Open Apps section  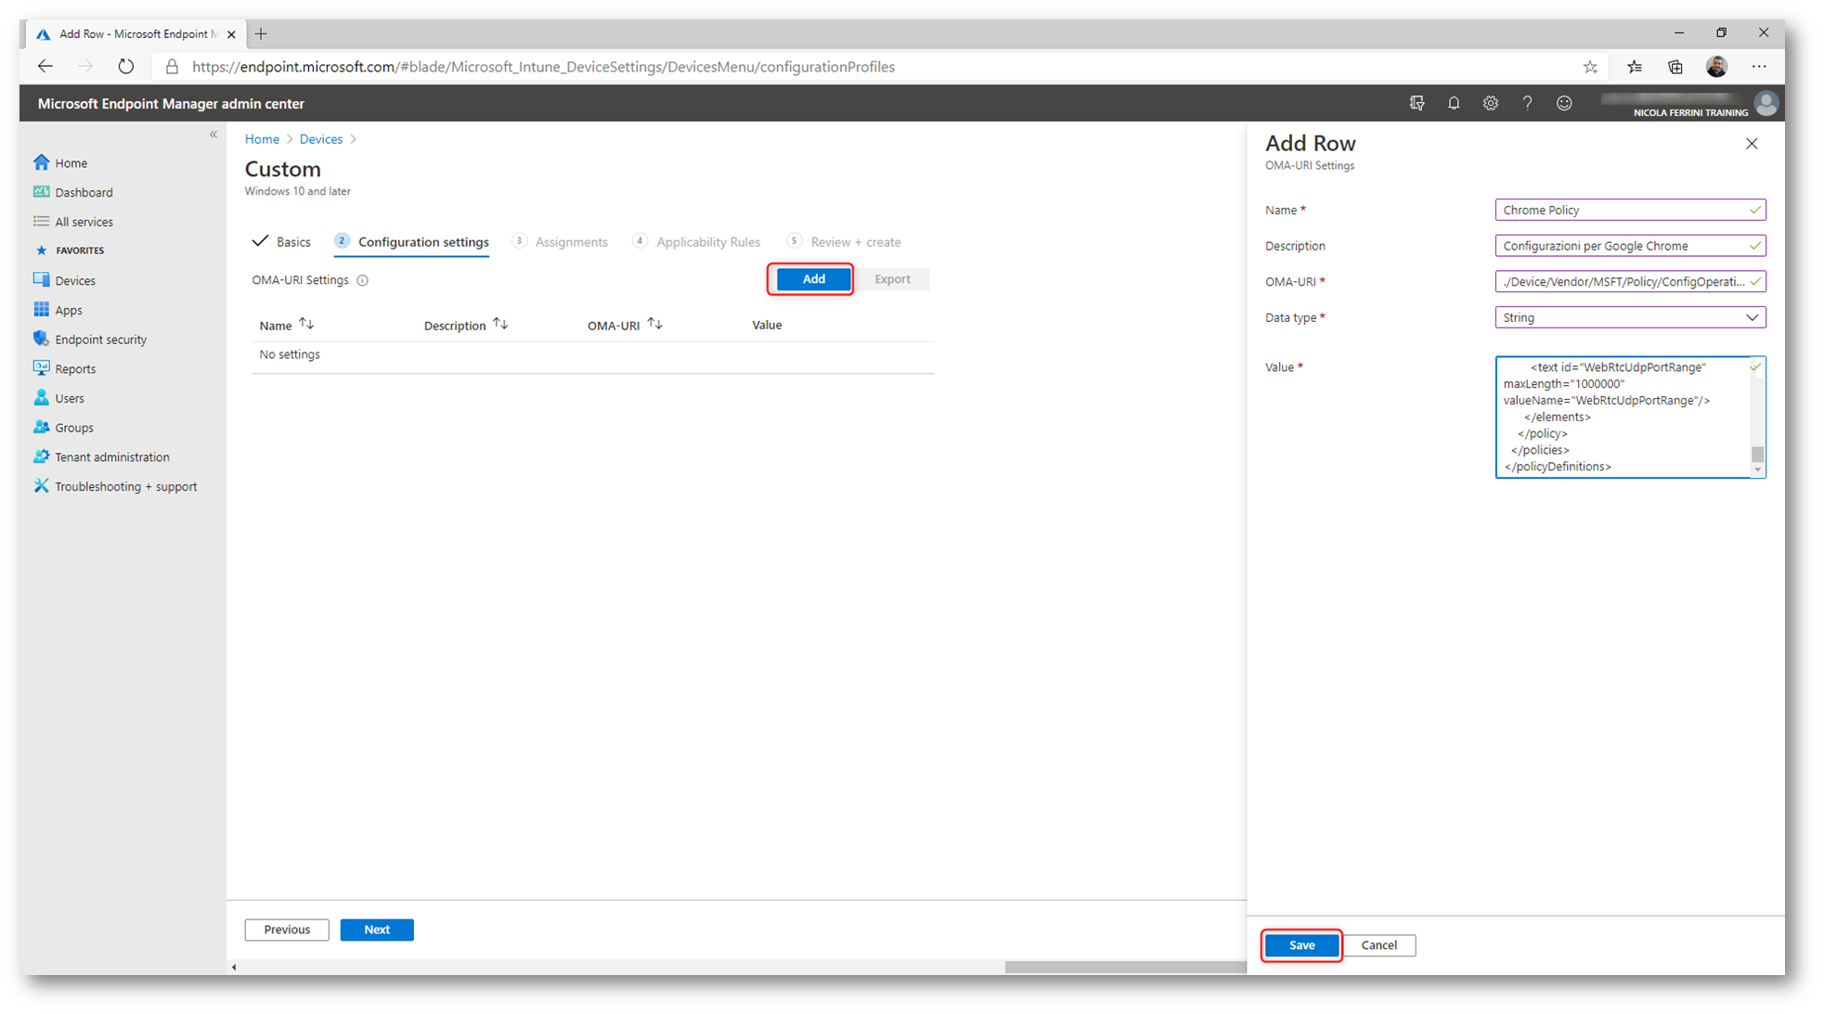pyautogui.click(x=58, y=310)
